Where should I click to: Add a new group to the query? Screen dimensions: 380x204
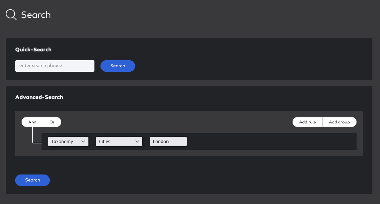(339, 122)
